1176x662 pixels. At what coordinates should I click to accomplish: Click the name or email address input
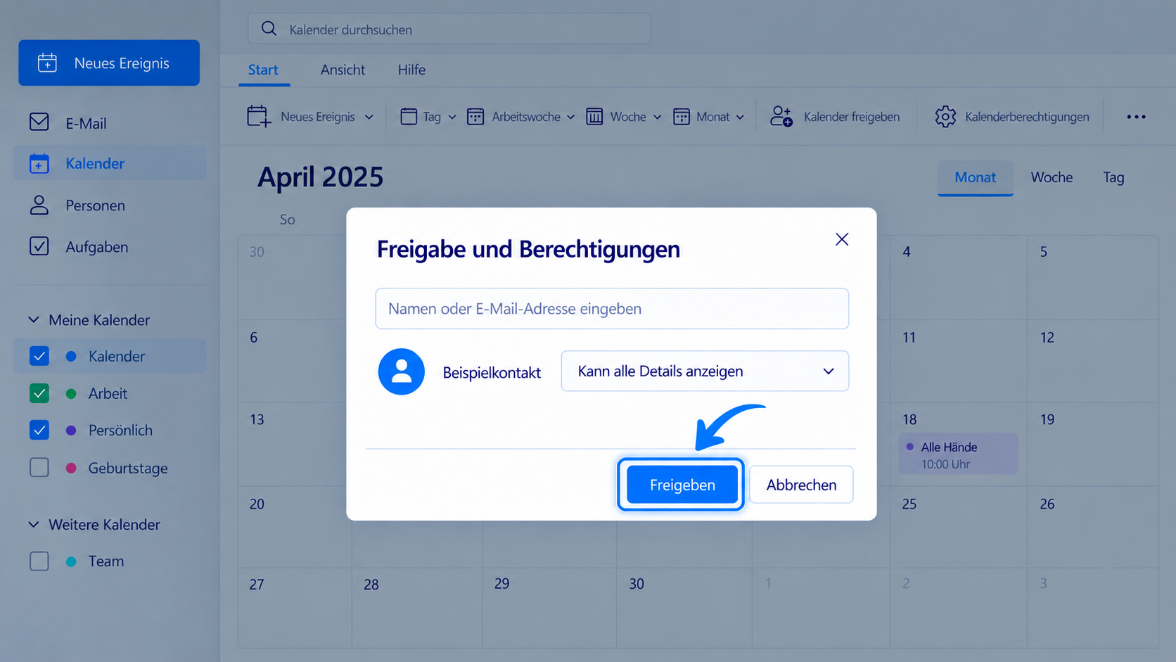(x=612, y=308)
